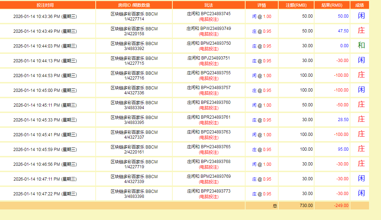Select the 10:47:11 PM timestamp cell
This screenshot has width=381, height=220.
pos(45,179)
